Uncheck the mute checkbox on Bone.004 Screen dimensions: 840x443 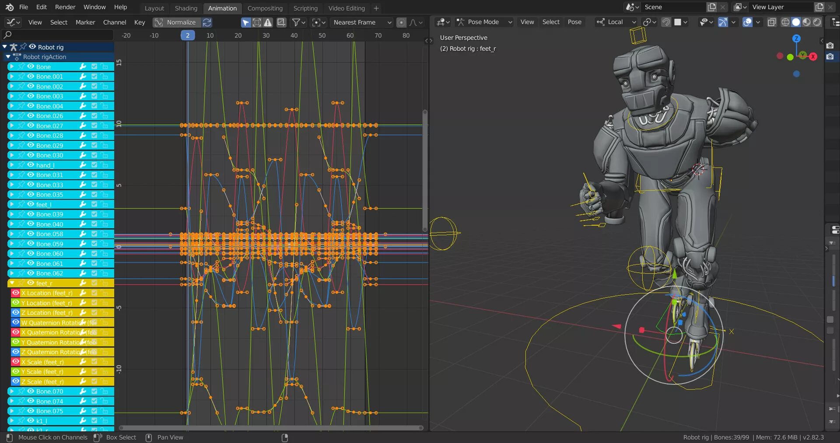[x=94, y=106]
